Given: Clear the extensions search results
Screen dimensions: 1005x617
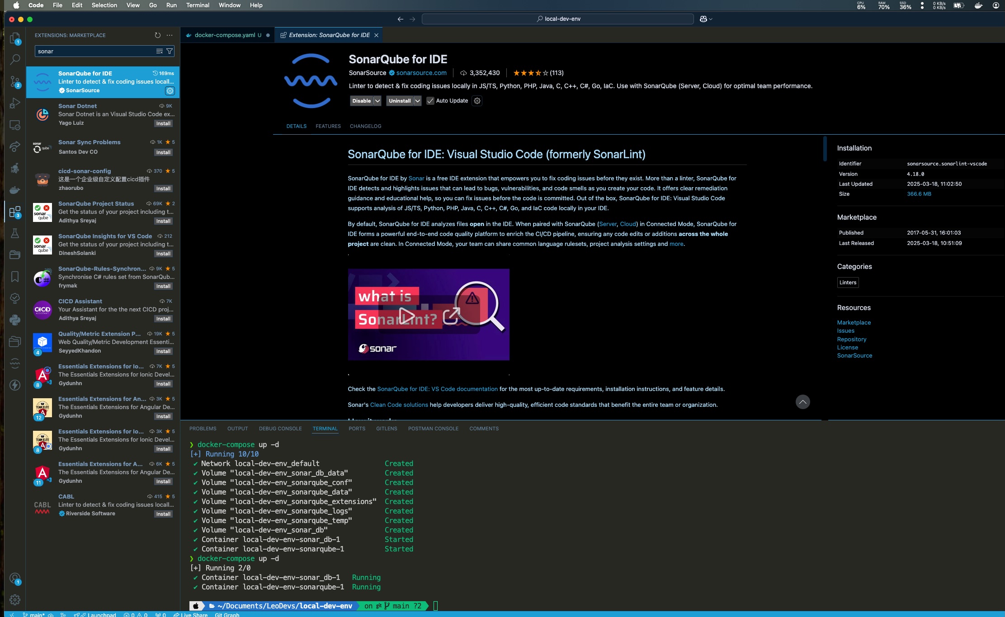Looking at the screenshot, I should 160,52.
